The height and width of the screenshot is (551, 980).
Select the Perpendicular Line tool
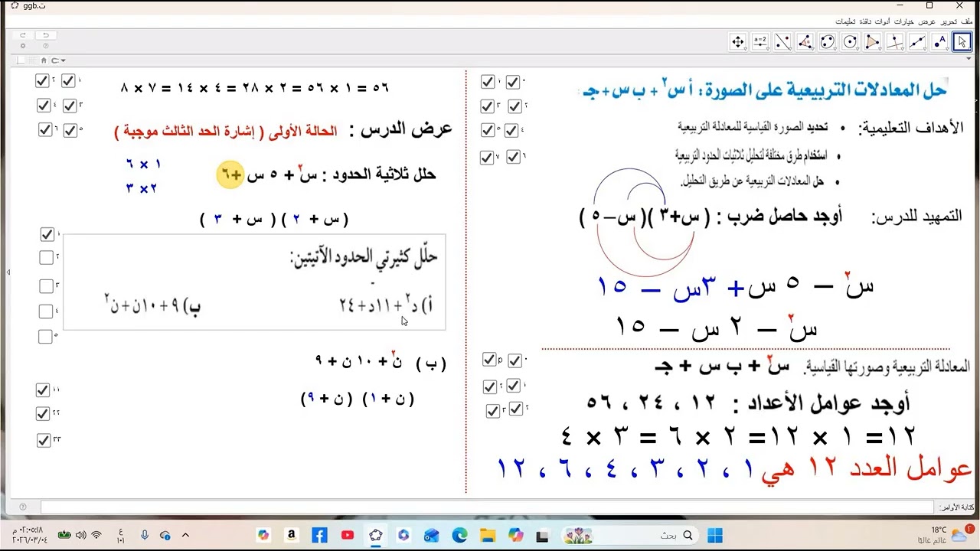click(x=895, y=42)
